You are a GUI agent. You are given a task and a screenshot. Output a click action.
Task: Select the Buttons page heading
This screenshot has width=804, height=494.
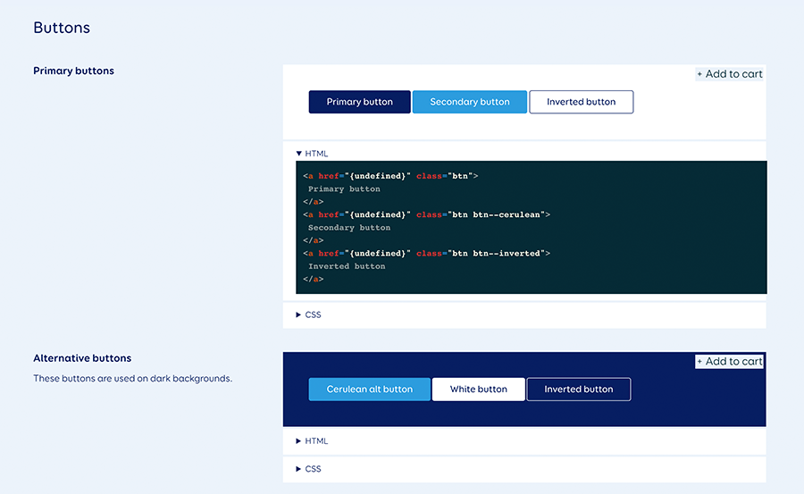(x=62, y=28)
